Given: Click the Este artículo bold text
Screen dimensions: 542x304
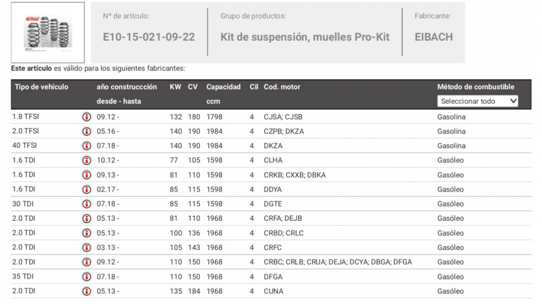Looking at the screenshot, I should [x=31, y=68].
